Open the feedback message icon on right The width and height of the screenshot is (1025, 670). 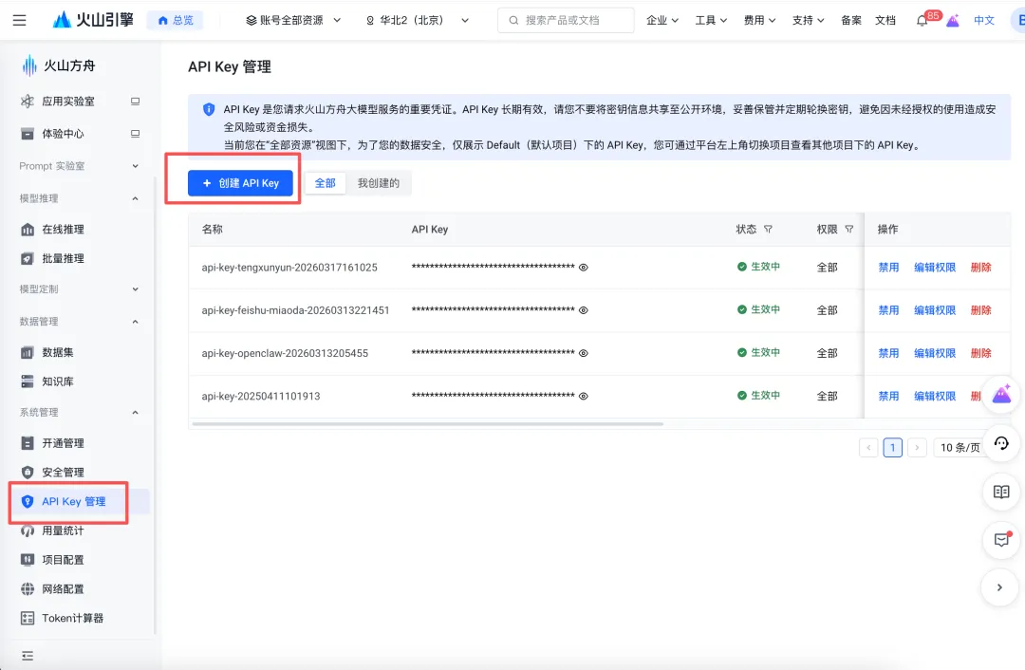click(x=1001, y=540)
